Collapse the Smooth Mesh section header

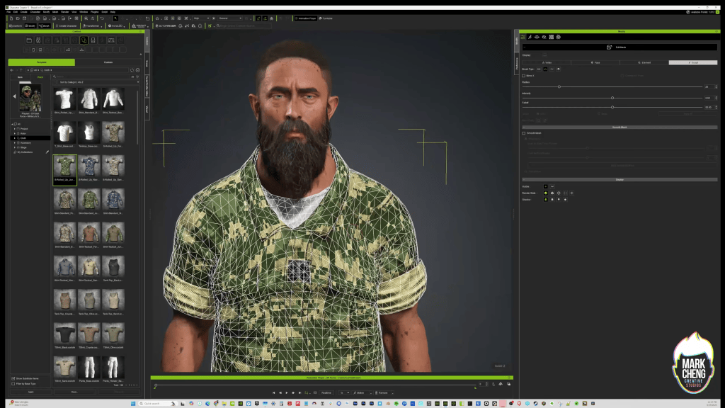(620, 127)
